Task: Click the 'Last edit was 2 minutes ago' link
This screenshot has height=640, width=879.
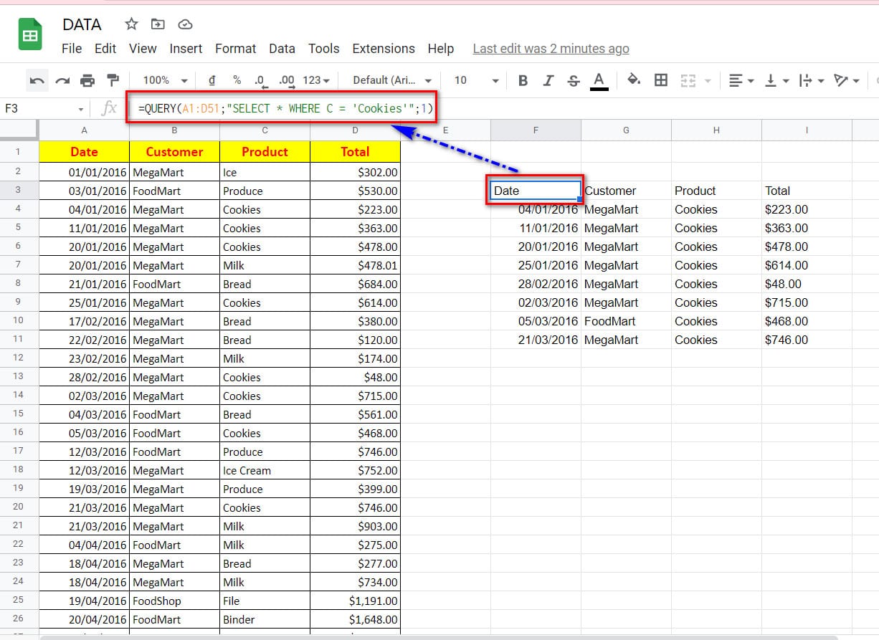Action: coord(551,49)
